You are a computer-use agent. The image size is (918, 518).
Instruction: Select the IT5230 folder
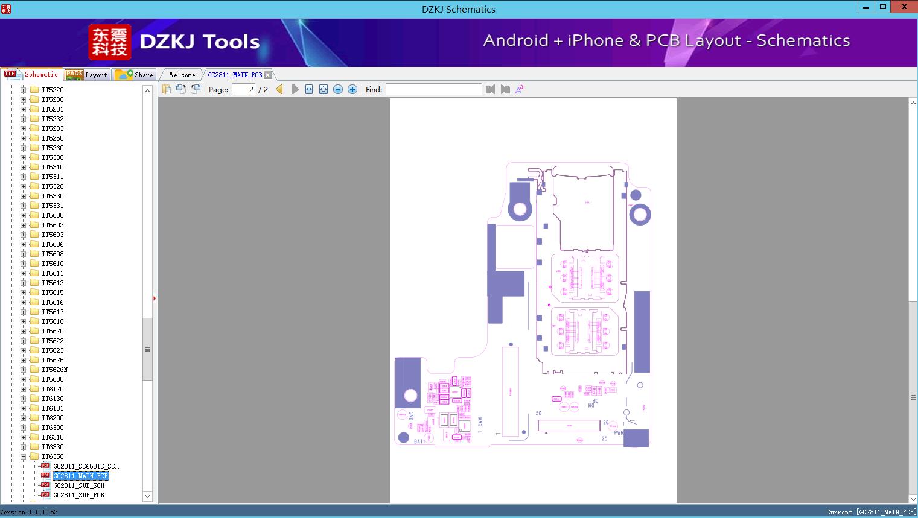[53, 99]
